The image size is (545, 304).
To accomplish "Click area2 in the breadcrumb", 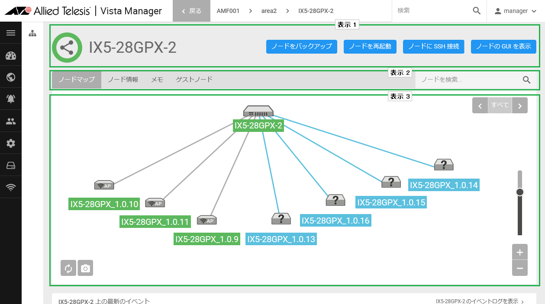I will pos(269,11).
